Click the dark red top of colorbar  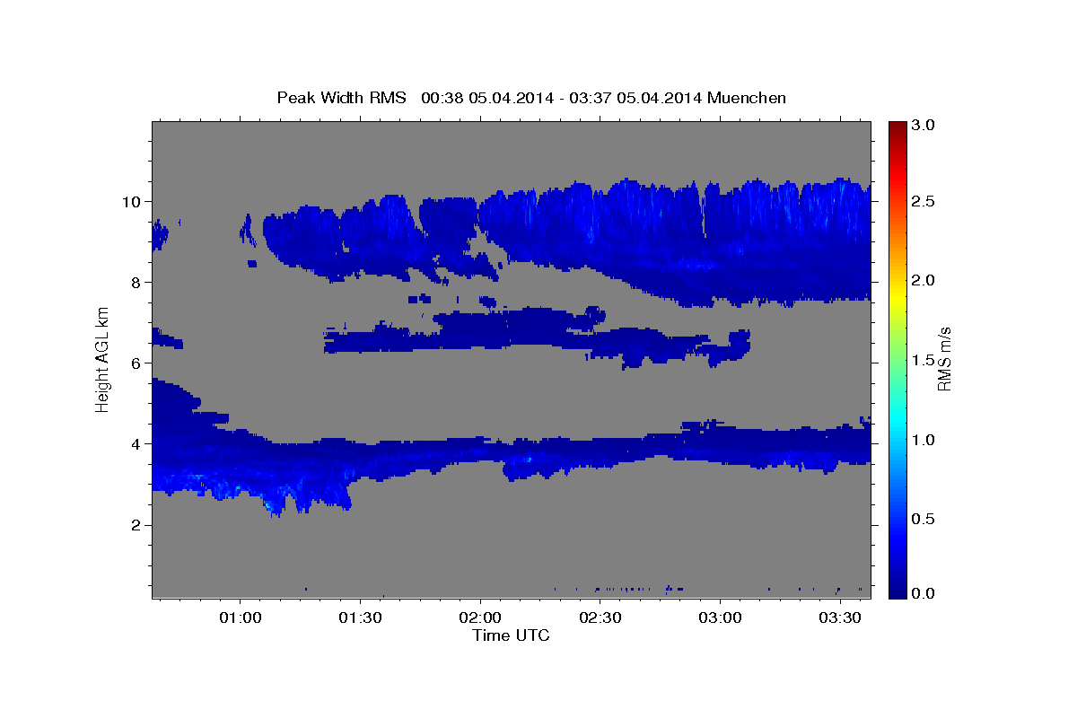(x=897, y=127)
